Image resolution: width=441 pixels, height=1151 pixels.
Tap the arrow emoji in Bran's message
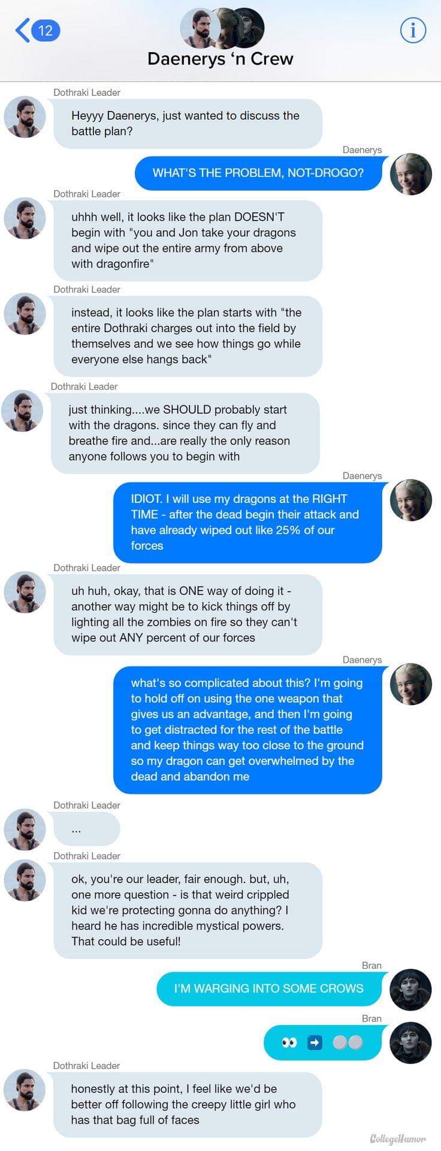click(x=315, y=1043)
